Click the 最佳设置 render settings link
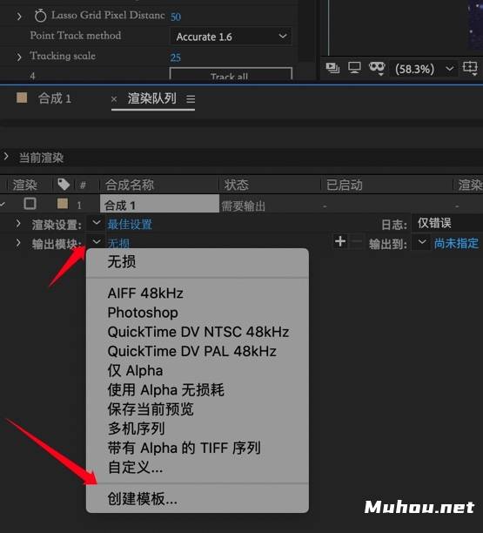 point(130,225)
